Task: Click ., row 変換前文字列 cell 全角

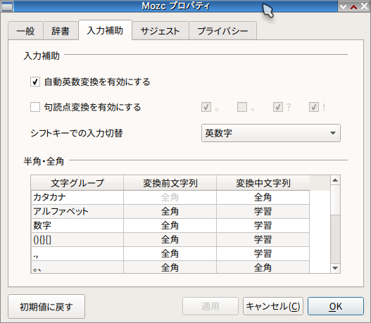Action: [170, 254]
